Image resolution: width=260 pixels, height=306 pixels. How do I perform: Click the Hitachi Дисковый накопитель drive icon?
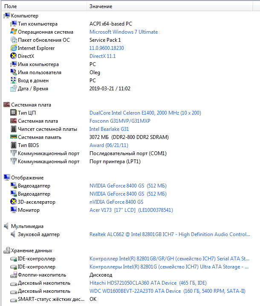click(x=14, y=283)
